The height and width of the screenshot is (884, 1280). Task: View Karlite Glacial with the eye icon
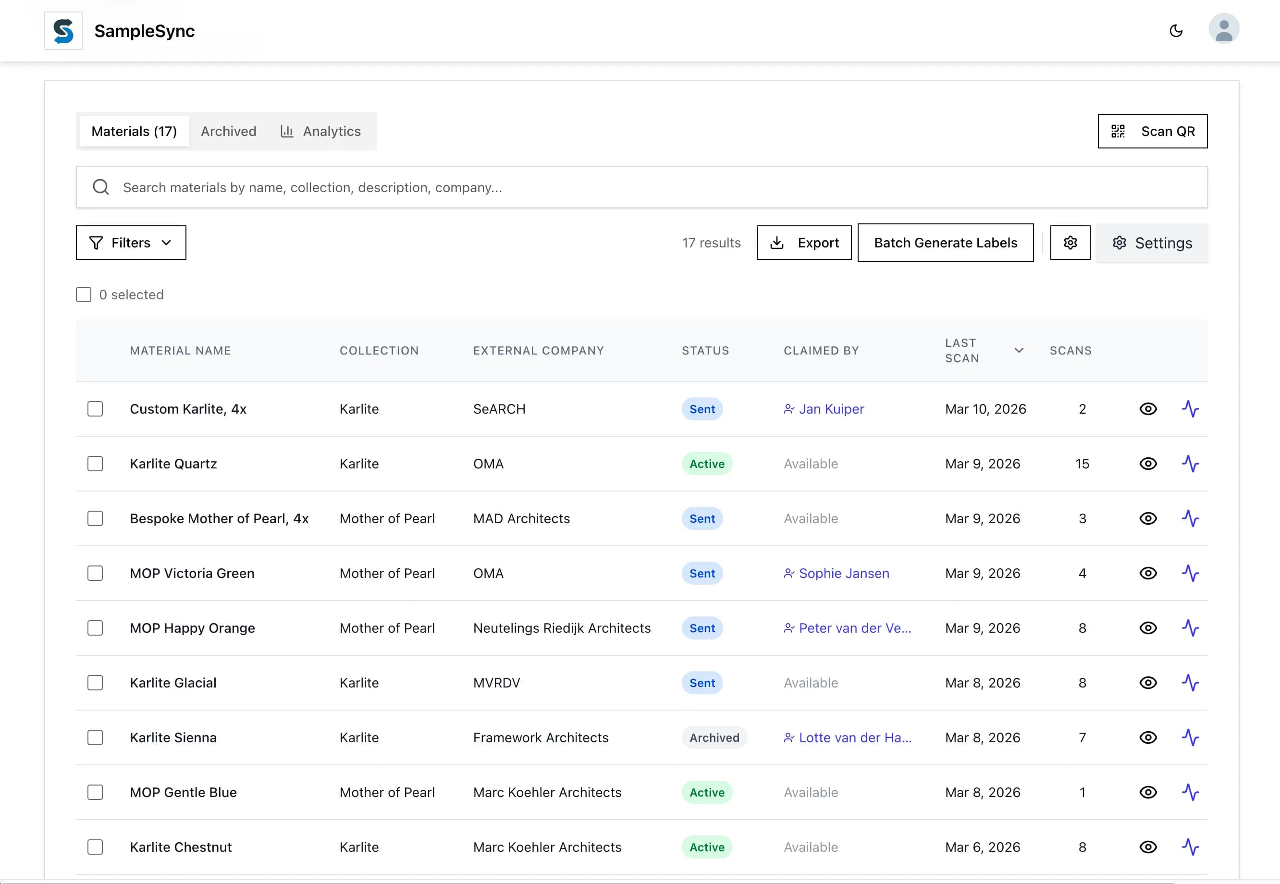click(1148, 682)
